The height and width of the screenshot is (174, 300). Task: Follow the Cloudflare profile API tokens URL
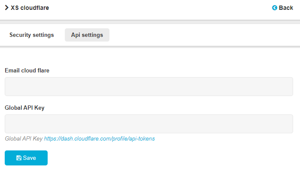click(x=99, y=139)
